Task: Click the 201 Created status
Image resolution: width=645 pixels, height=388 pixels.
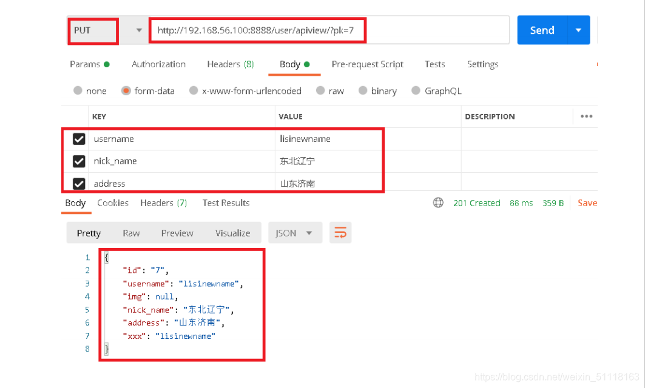Action: (477, 203)
